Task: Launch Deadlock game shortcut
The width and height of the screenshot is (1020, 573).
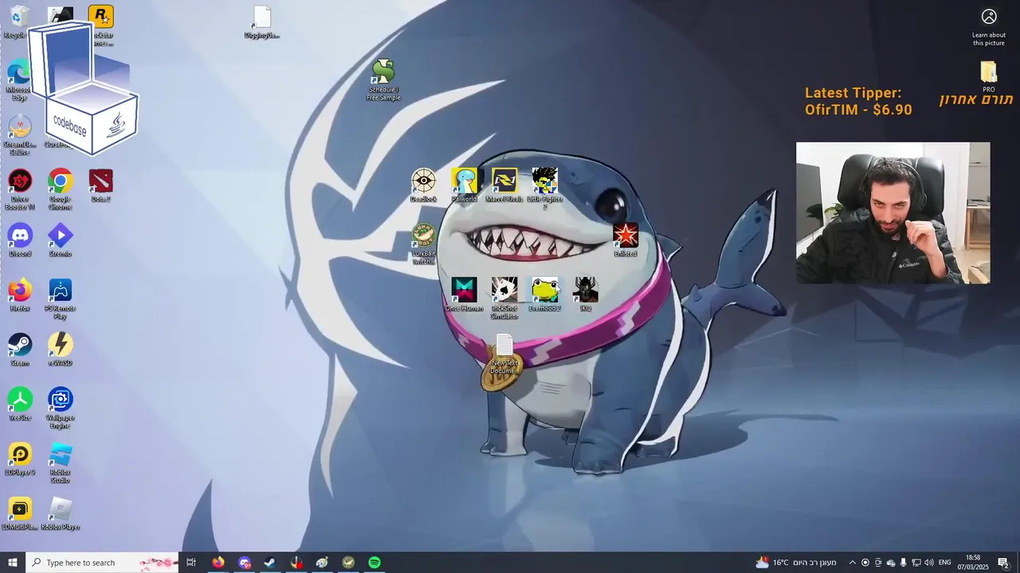Action: pos(423,185)
